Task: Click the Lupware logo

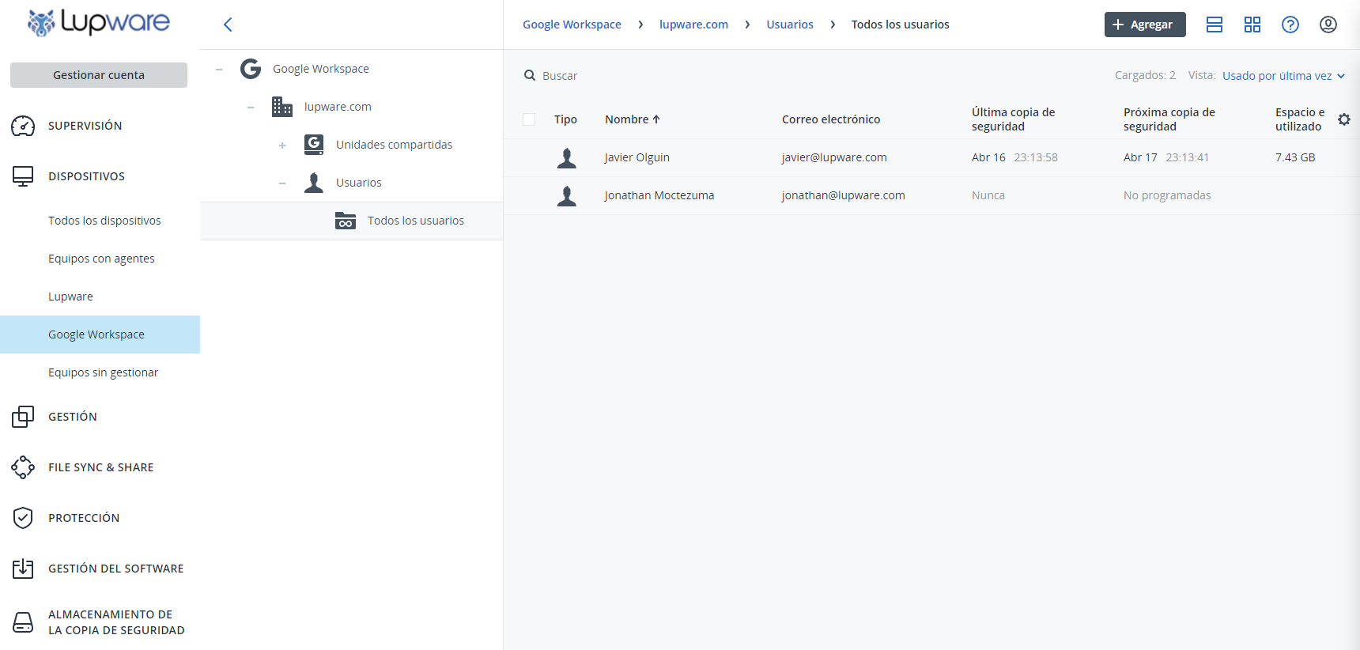Action: (x=99, y=23)
